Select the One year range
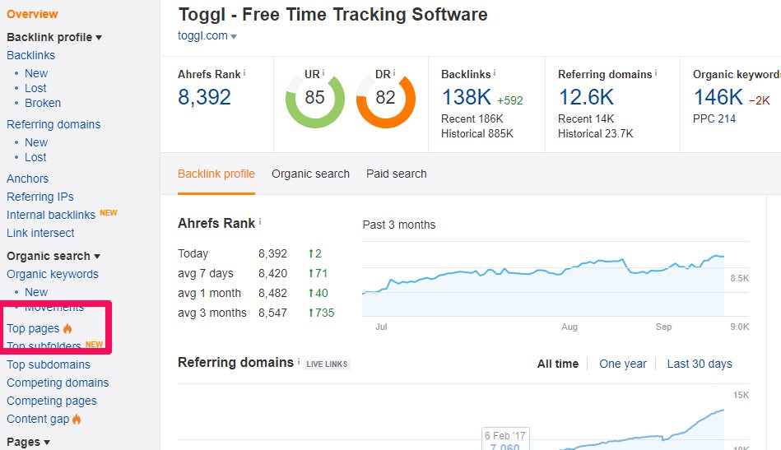 [x=623, y=364]
